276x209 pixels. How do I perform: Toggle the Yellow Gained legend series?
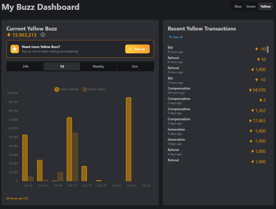66,89
